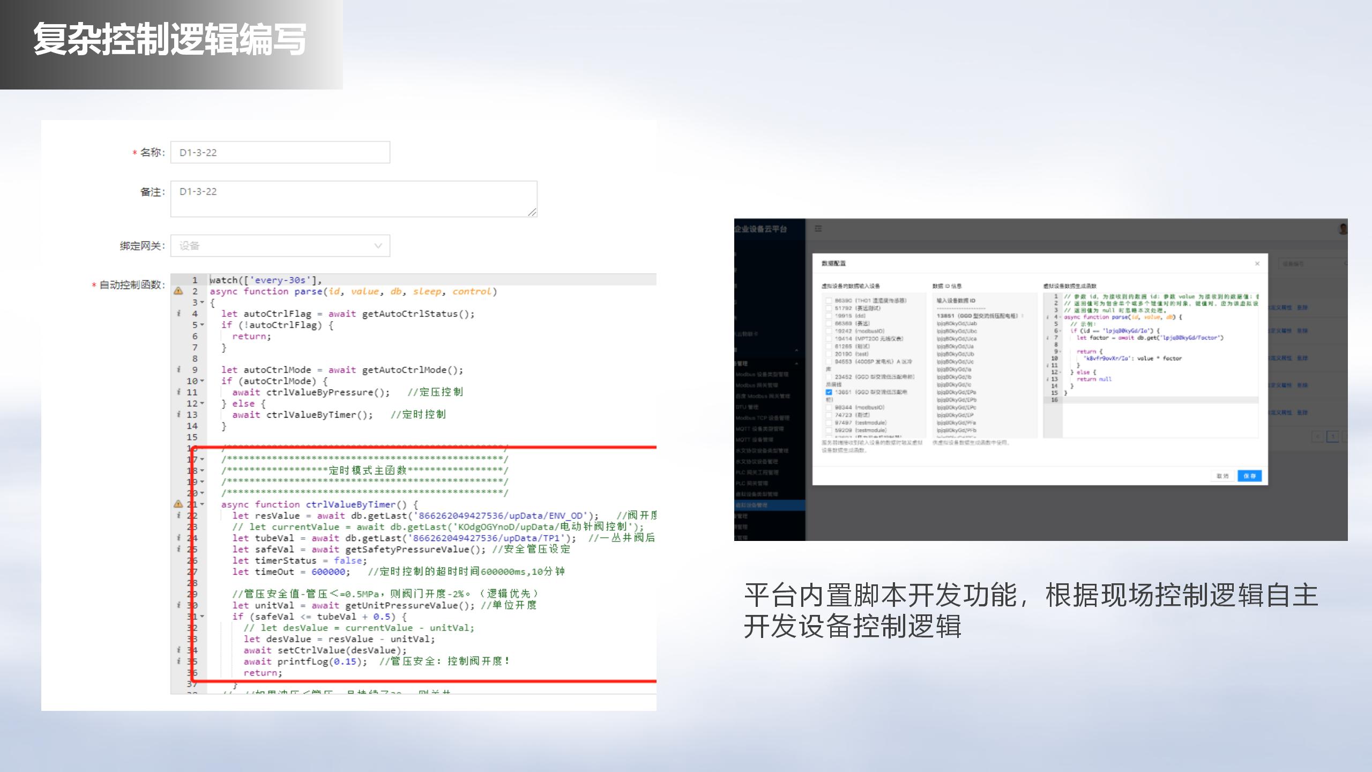Tick the checkbox for device 10242 (modbusIO)
This screenshot has height=772, width=1372.
coord(829,331)
